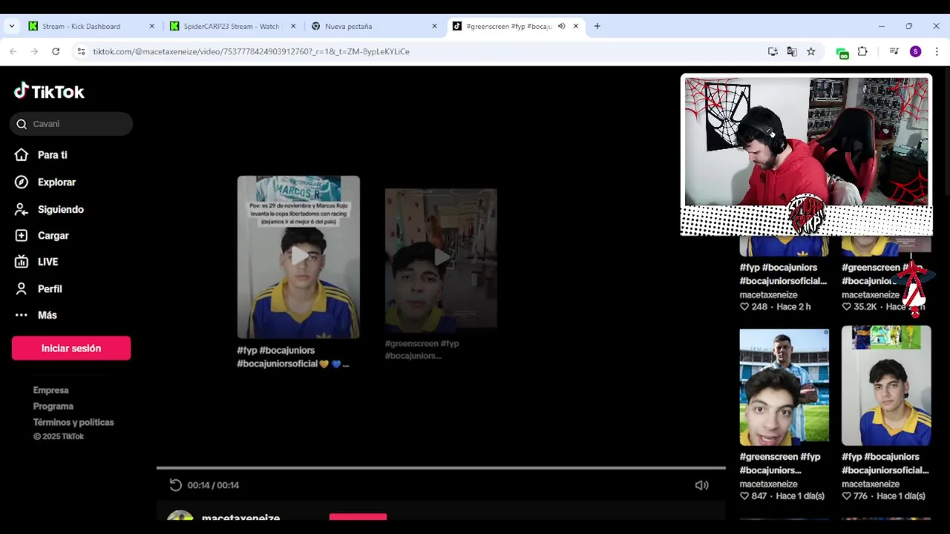
Task: Click the install app icon in the address bar
Action: click(x=773, y=51)
